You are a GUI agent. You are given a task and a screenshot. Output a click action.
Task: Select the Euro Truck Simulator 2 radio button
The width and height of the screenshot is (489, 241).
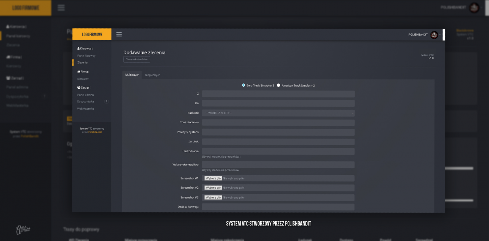pyautogui.click(x=244, y=85)
